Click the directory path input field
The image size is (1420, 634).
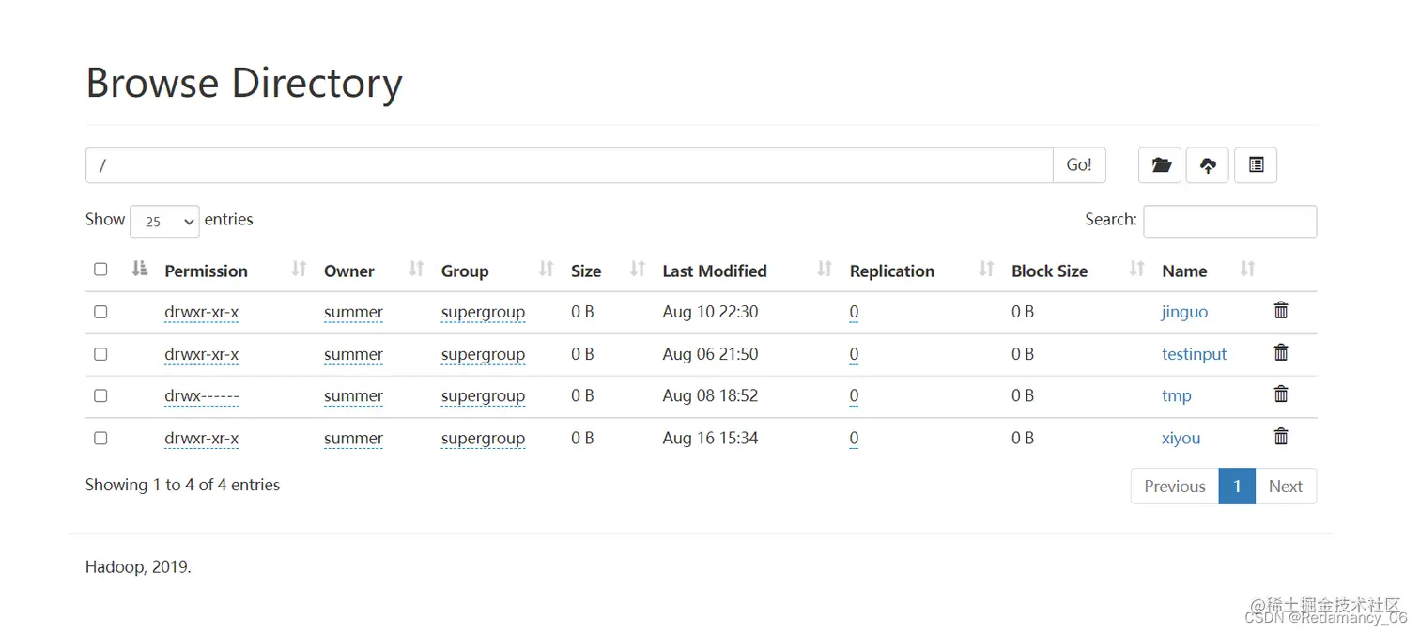tap(569, 165)
